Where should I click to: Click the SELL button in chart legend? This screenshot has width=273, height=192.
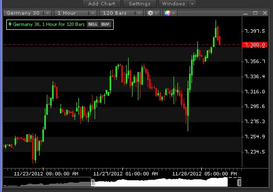pos(93,24)
